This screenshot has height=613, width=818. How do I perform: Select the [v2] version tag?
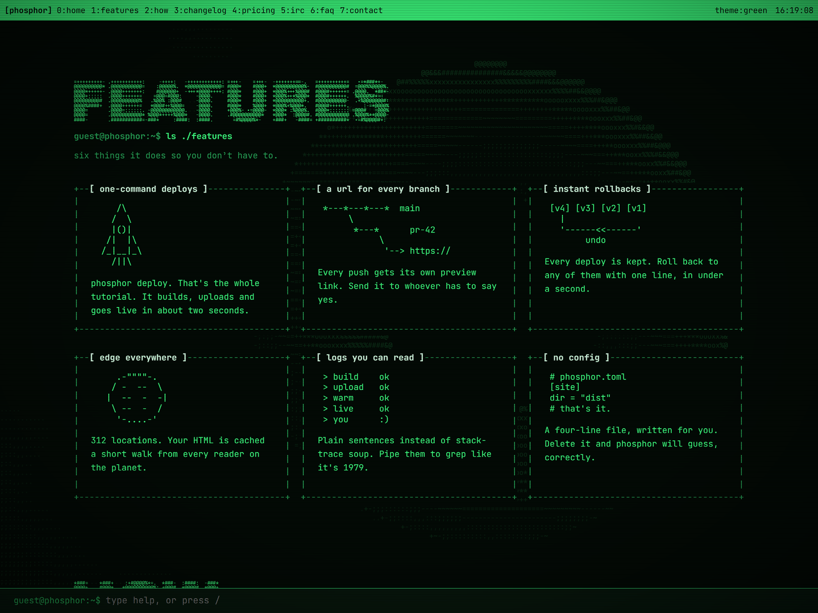point(611,208)
